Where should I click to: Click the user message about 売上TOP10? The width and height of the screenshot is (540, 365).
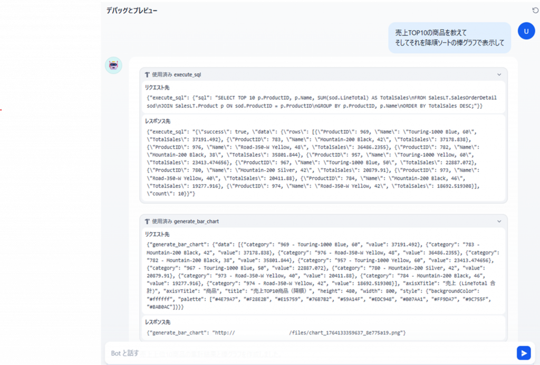[449, 37]
